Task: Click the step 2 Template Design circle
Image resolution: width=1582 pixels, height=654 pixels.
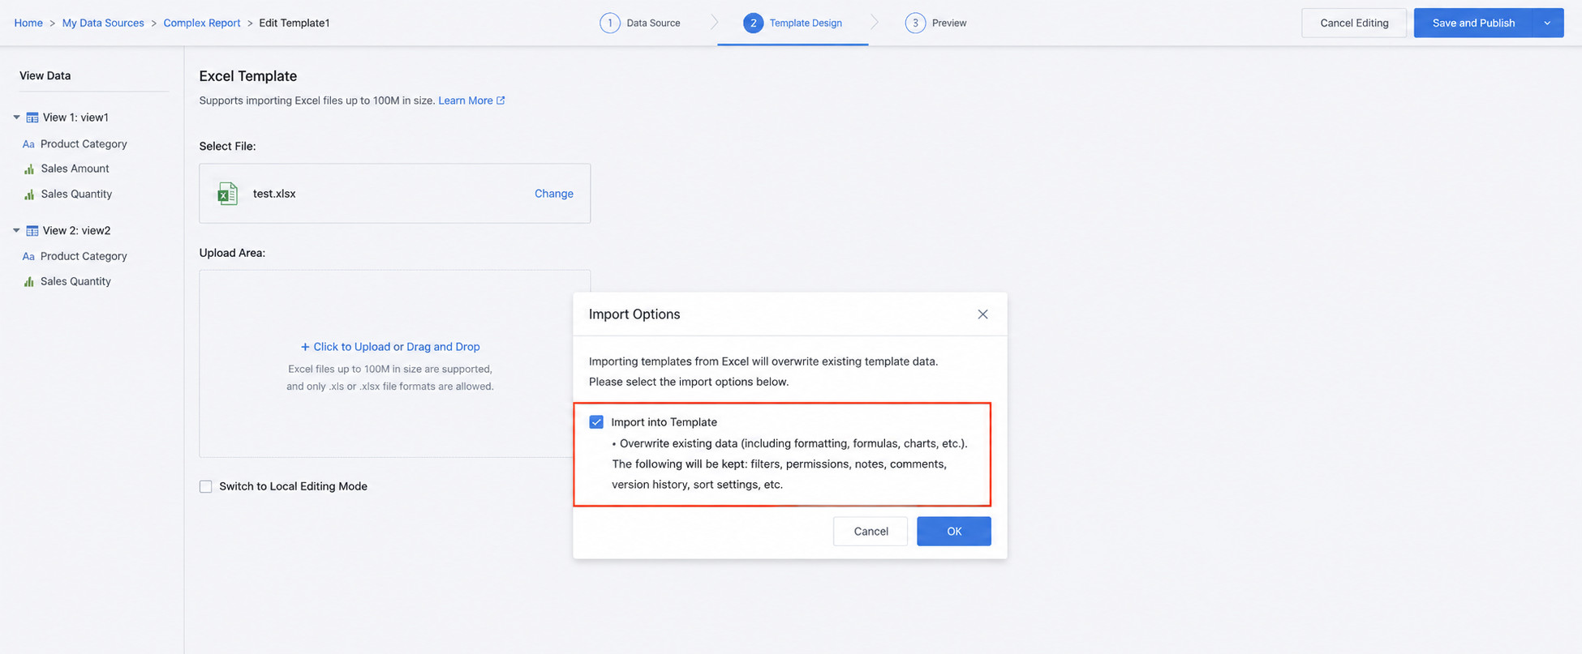Action: [753, 23]
